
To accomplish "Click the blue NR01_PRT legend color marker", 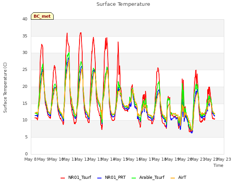I will (100, 178).
